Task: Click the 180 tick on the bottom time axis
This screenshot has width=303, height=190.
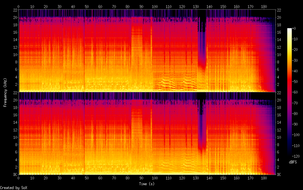Action: pos(264,178)
